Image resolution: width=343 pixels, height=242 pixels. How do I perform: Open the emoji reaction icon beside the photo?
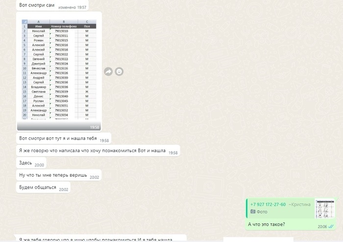pos(119,72)
